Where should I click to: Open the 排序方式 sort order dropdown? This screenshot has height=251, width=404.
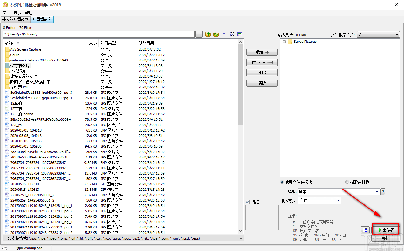pos(338,201)
